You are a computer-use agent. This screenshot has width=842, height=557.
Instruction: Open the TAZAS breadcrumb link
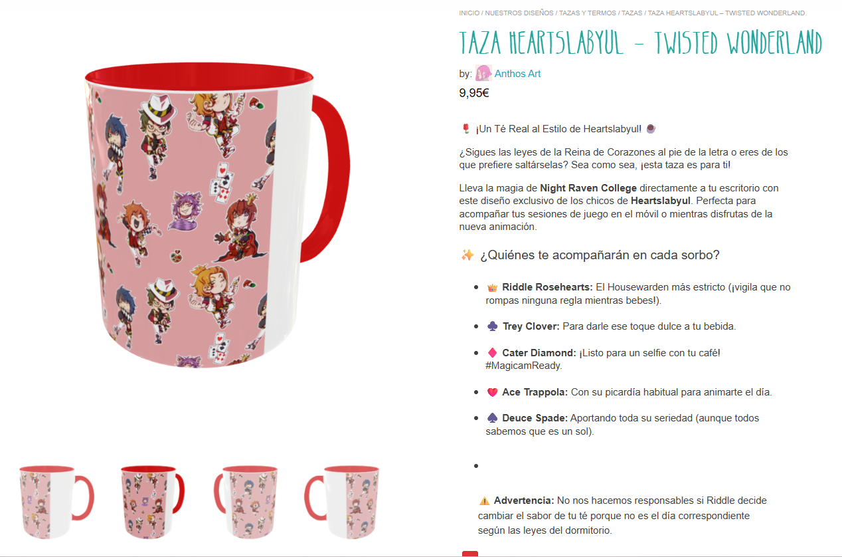631,13
